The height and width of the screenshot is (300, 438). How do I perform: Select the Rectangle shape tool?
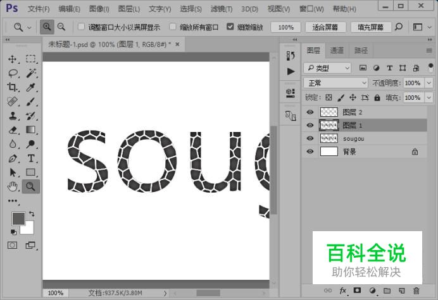pyautogui.click(x=30, y=172)
